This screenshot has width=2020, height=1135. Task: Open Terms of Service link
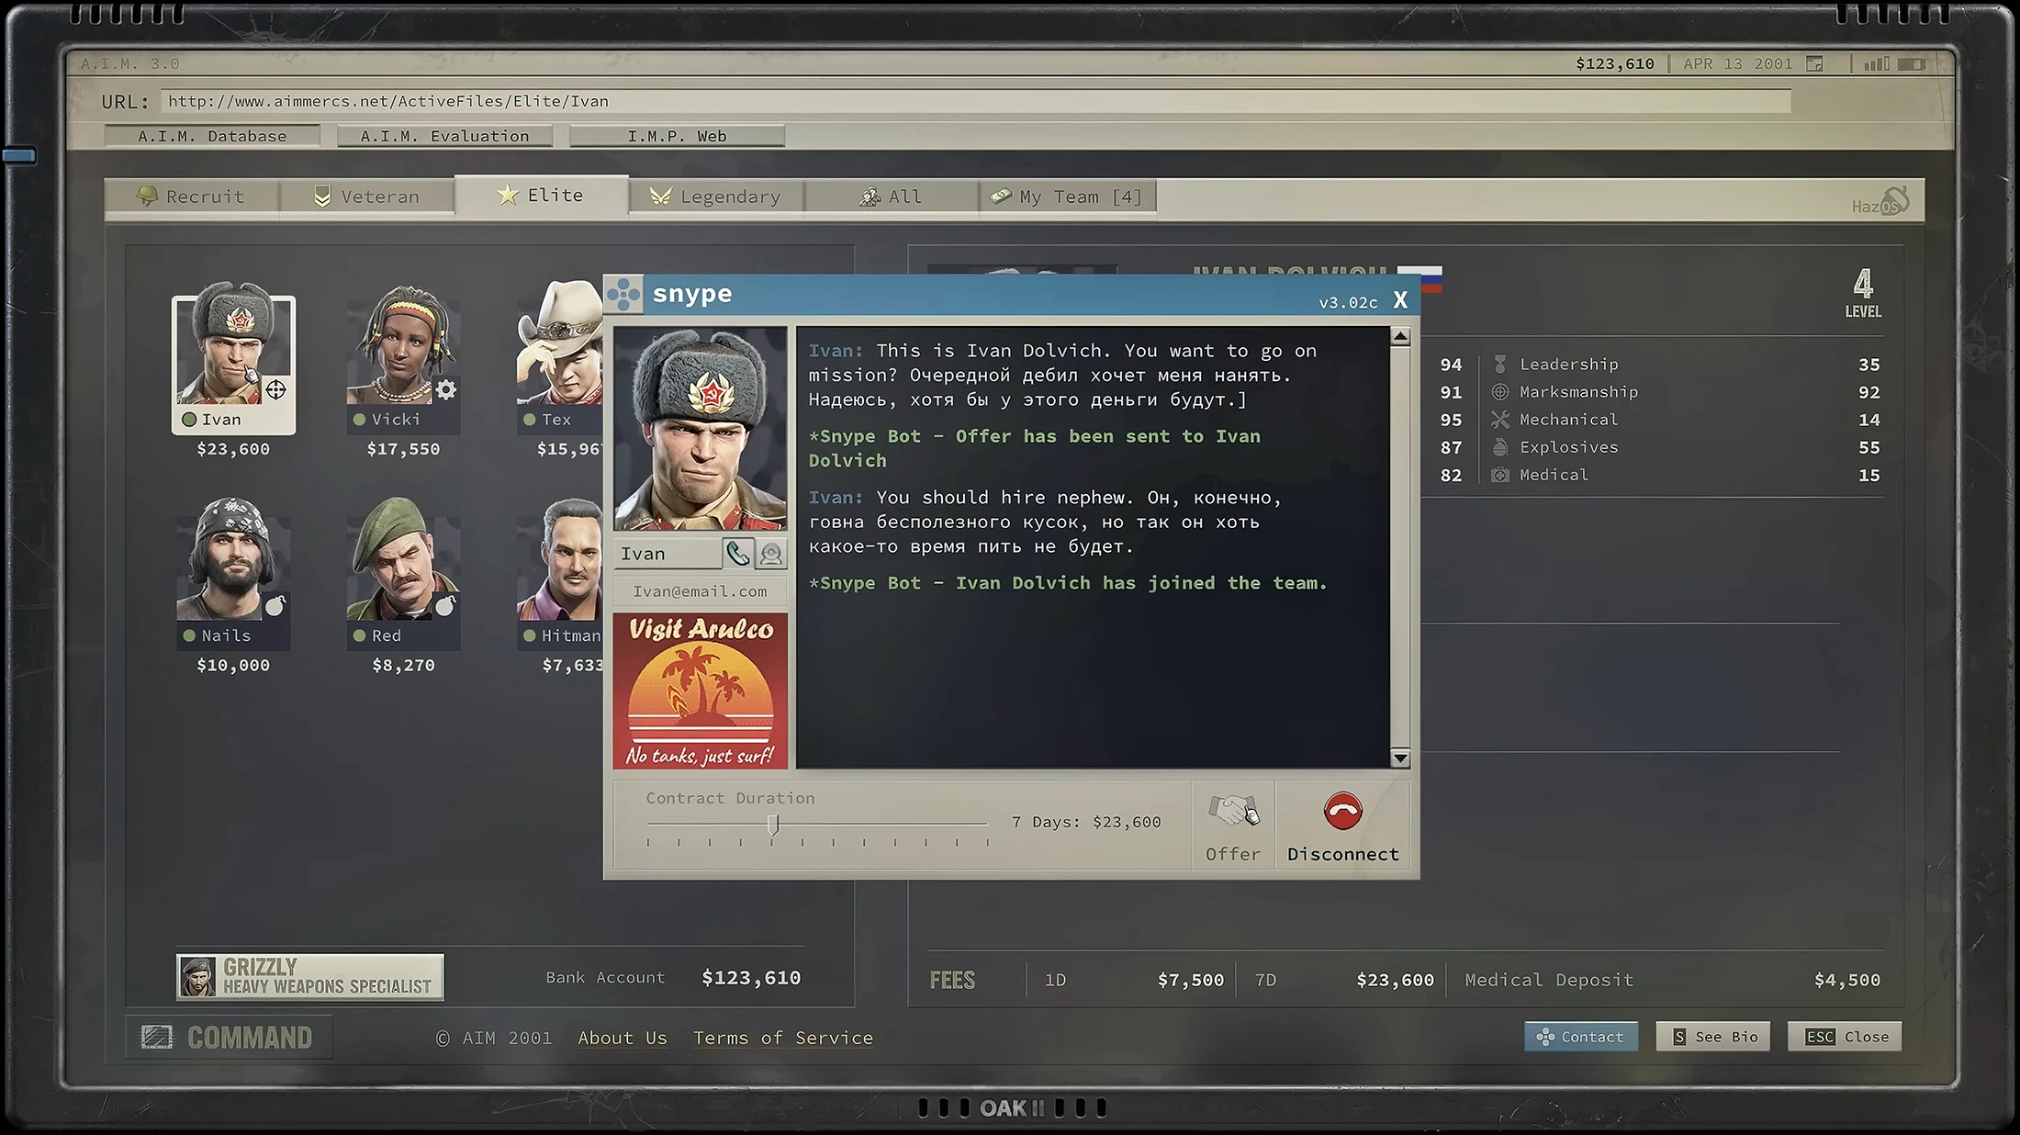[x=783, y=1038]
